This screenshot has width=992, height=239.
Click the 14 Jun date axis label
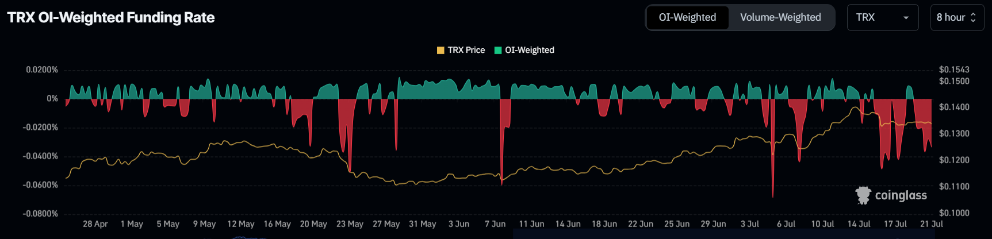pyautogui.click(x=568, y=224)
